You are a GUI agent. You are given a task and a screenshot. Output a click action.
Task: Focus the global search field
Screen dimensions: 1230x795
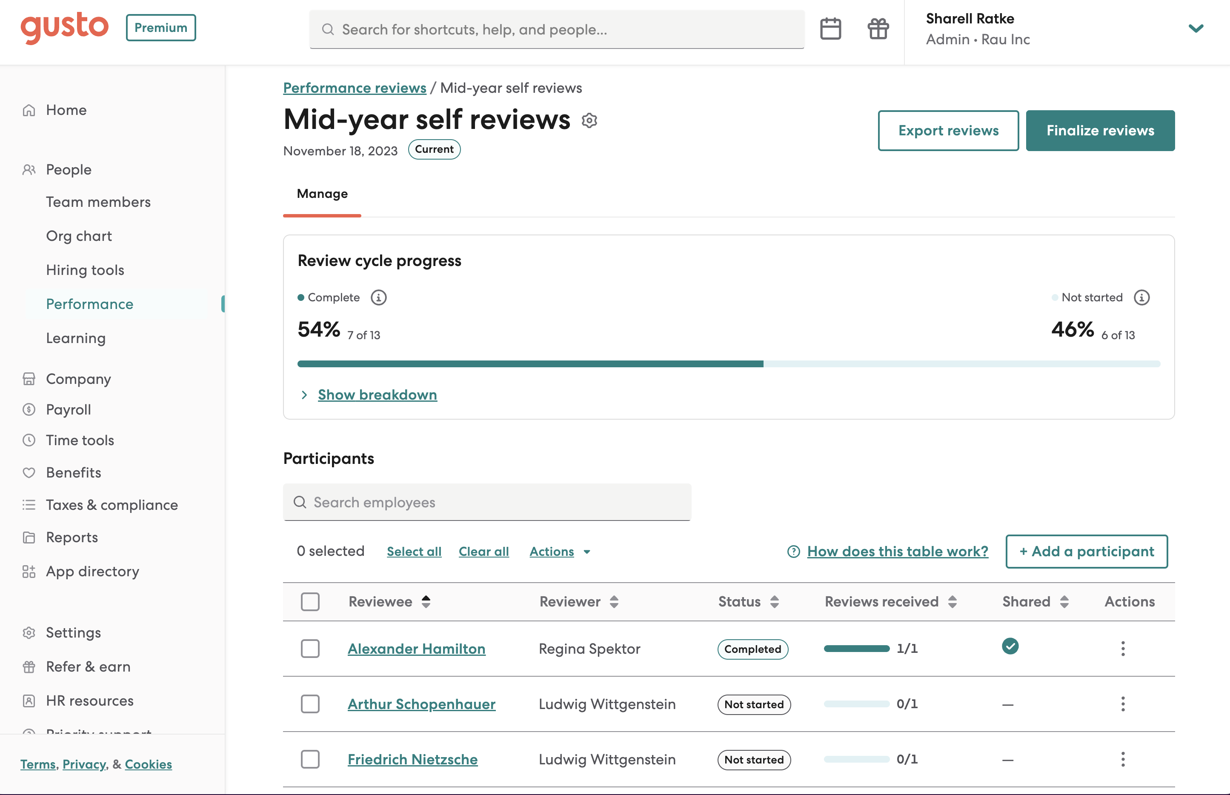[556, 29]
